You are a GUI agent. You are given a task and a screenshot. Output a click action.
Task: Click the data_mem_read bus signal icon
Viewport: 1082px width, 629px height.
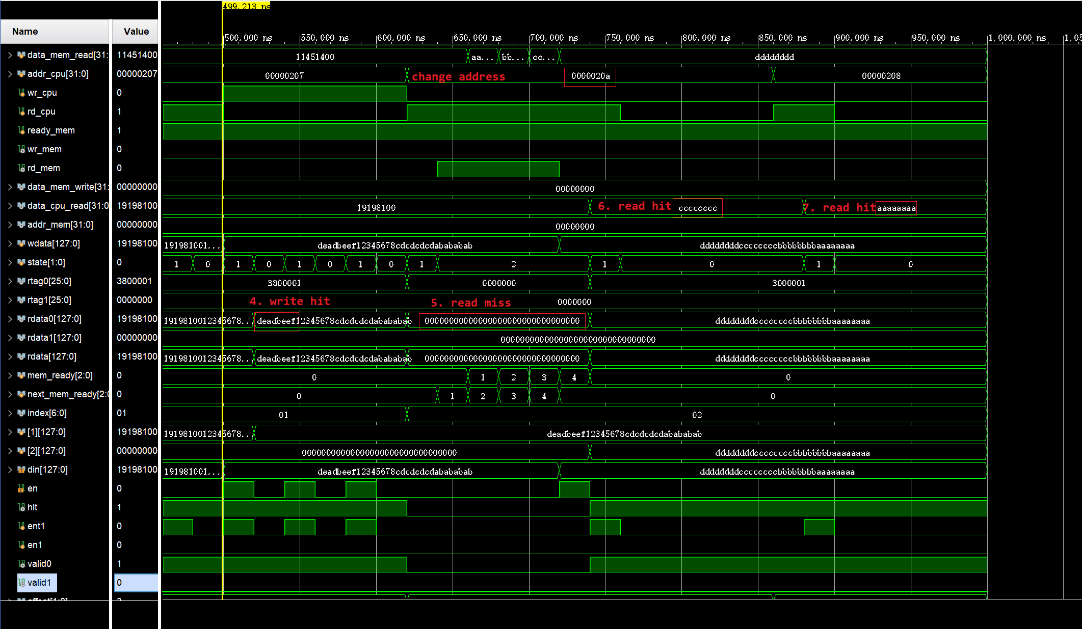coord(21,55)
